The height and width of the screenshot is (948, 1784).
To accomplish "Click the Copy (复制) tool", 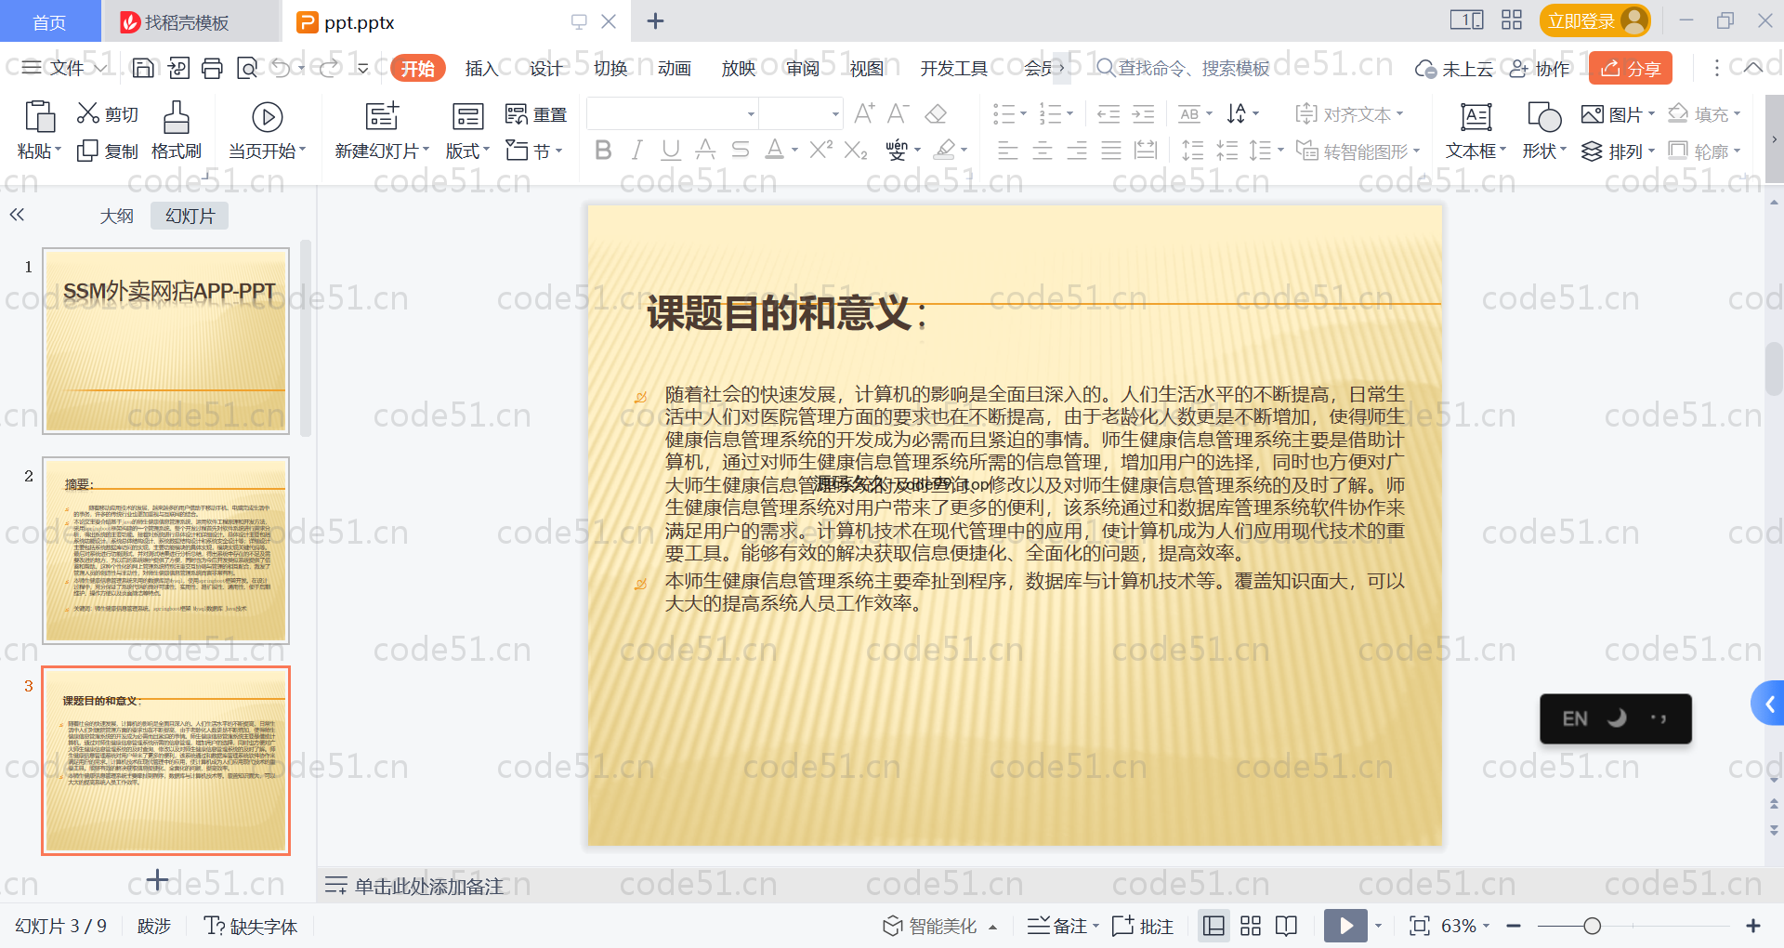I will click(x=108, y=151).
